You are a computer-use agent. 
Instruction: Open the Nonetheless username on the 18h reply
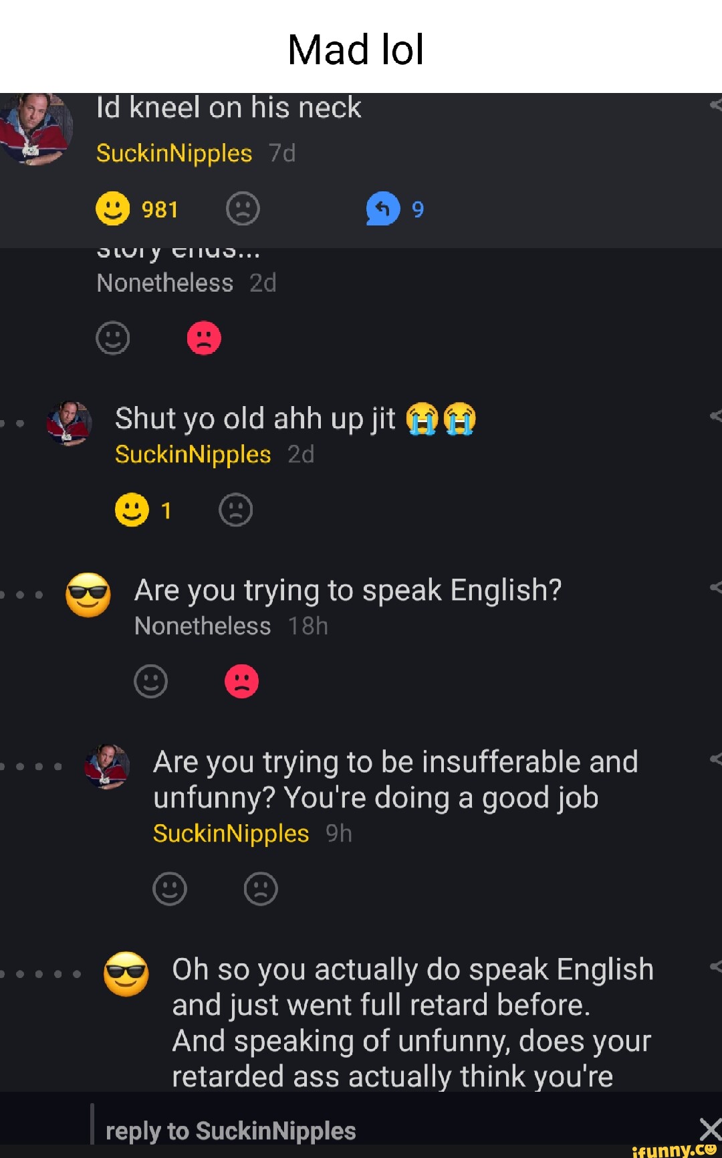pyautogui.click(x=203, y=626)
